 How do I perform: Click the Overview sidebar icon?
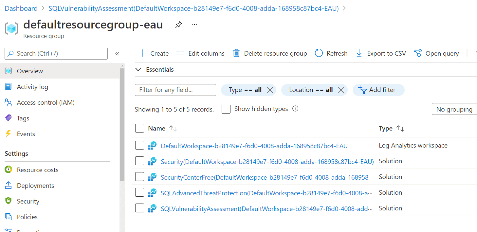click(9, 71)
